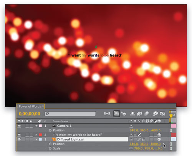The width and height of the screenshot is (192, 156).
Task: Toggle Hide Shy Layers icon
Action: click(132, 114)
